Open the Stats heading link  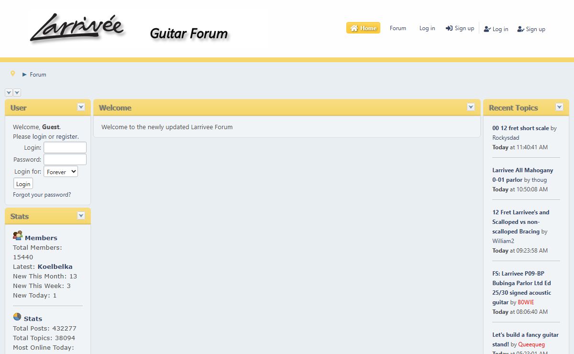click(33, 319)
